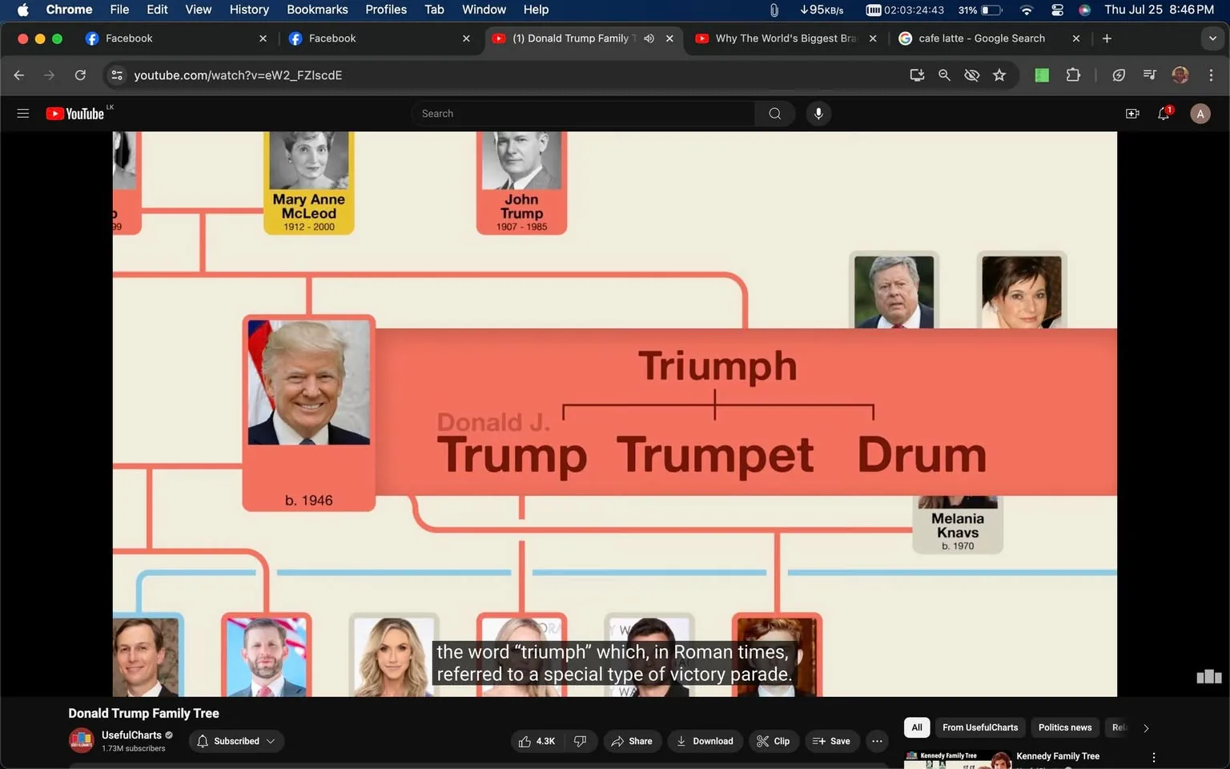Open the UsefulCharts channel page

(131, 735)
